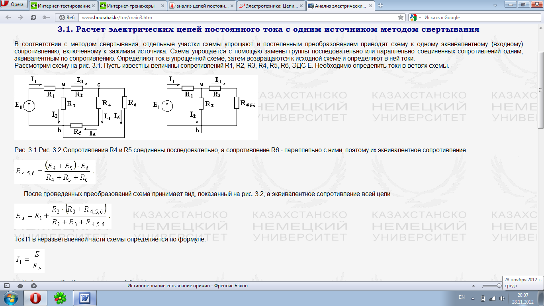Switch to the Электротехника: Цепи tab
Viewport: 544px width, 306px height.
click(x=270, y=6)
